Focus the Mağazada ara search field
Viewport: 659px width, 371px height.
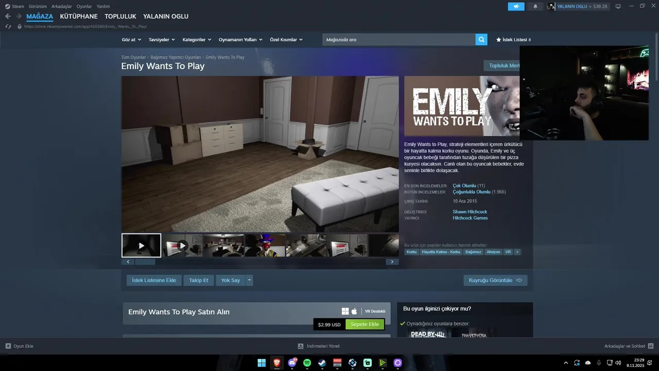[x=399, y=40]
